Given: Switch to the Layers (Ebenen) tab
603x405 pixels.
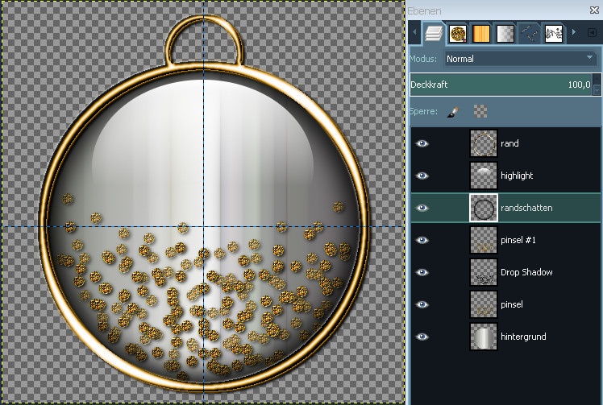Looking at the screenshot, I should pyautogui.click(x=435, y=33).
